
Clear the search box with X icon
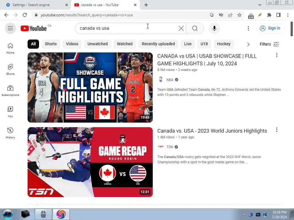(181, 28)
